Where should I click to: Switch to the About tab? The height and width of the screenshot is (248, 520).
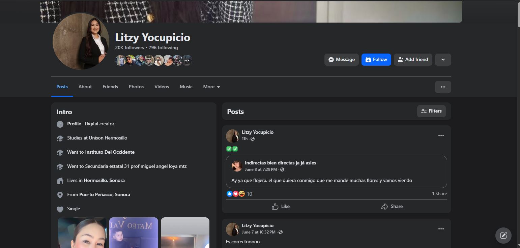85,87
